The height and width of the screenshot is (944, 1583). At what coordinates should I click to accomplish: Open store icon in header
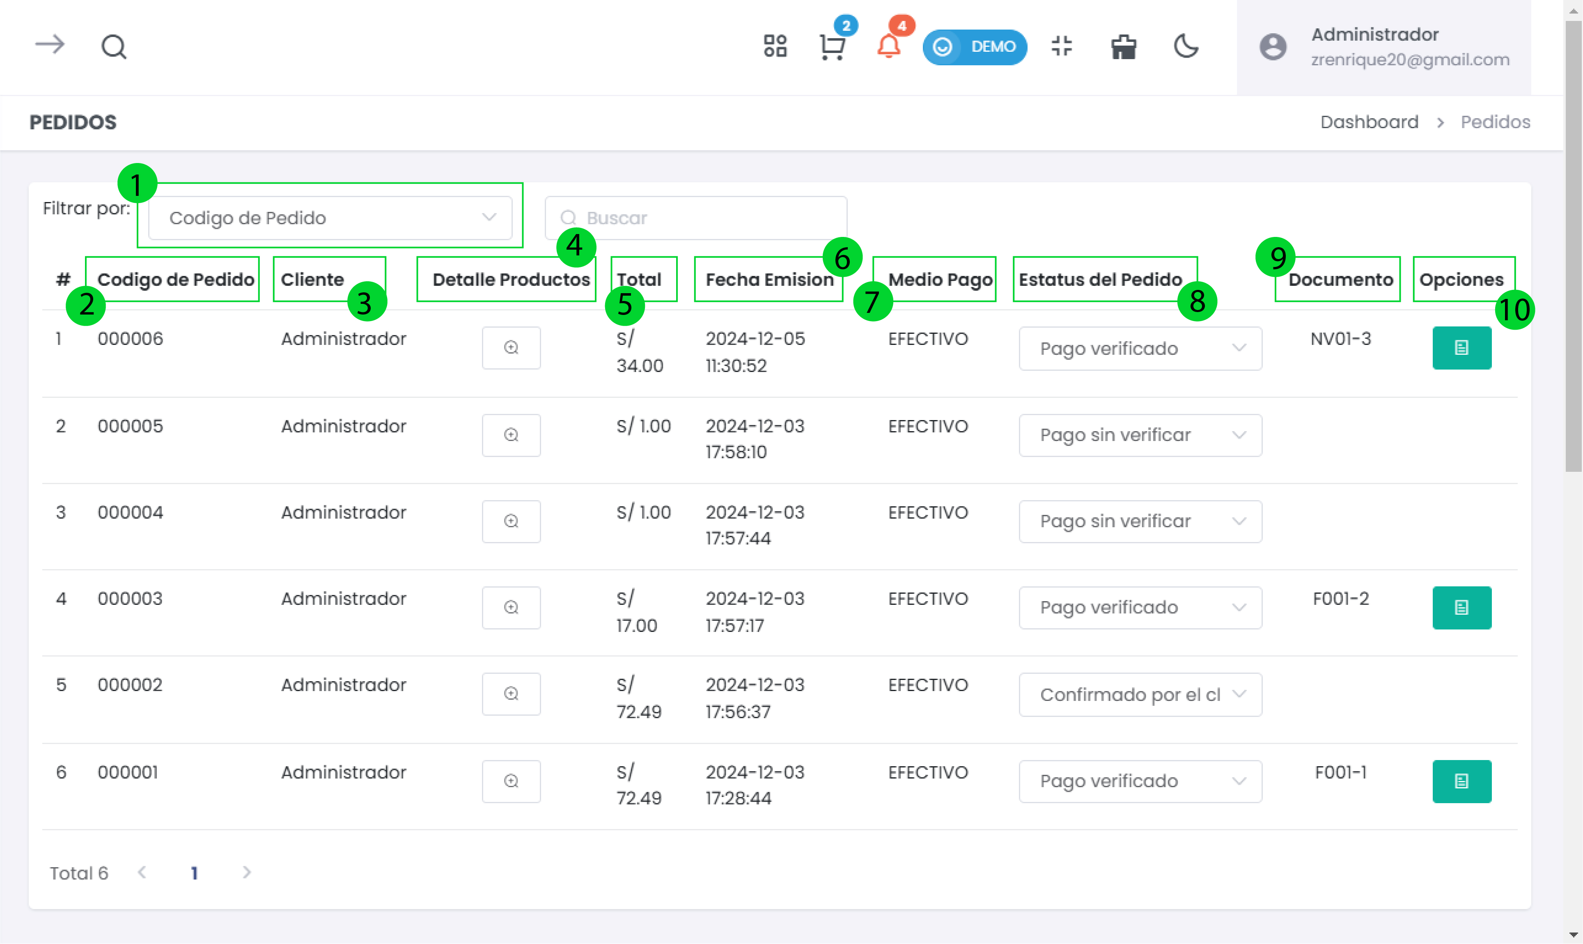click(1123, 46)
